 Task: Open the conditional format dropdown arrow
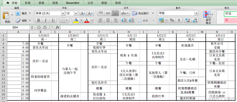tap(213, 15)
